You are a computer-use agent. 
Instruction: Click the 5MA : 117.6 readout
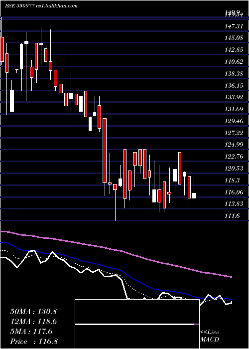click(x=31, y=332)
